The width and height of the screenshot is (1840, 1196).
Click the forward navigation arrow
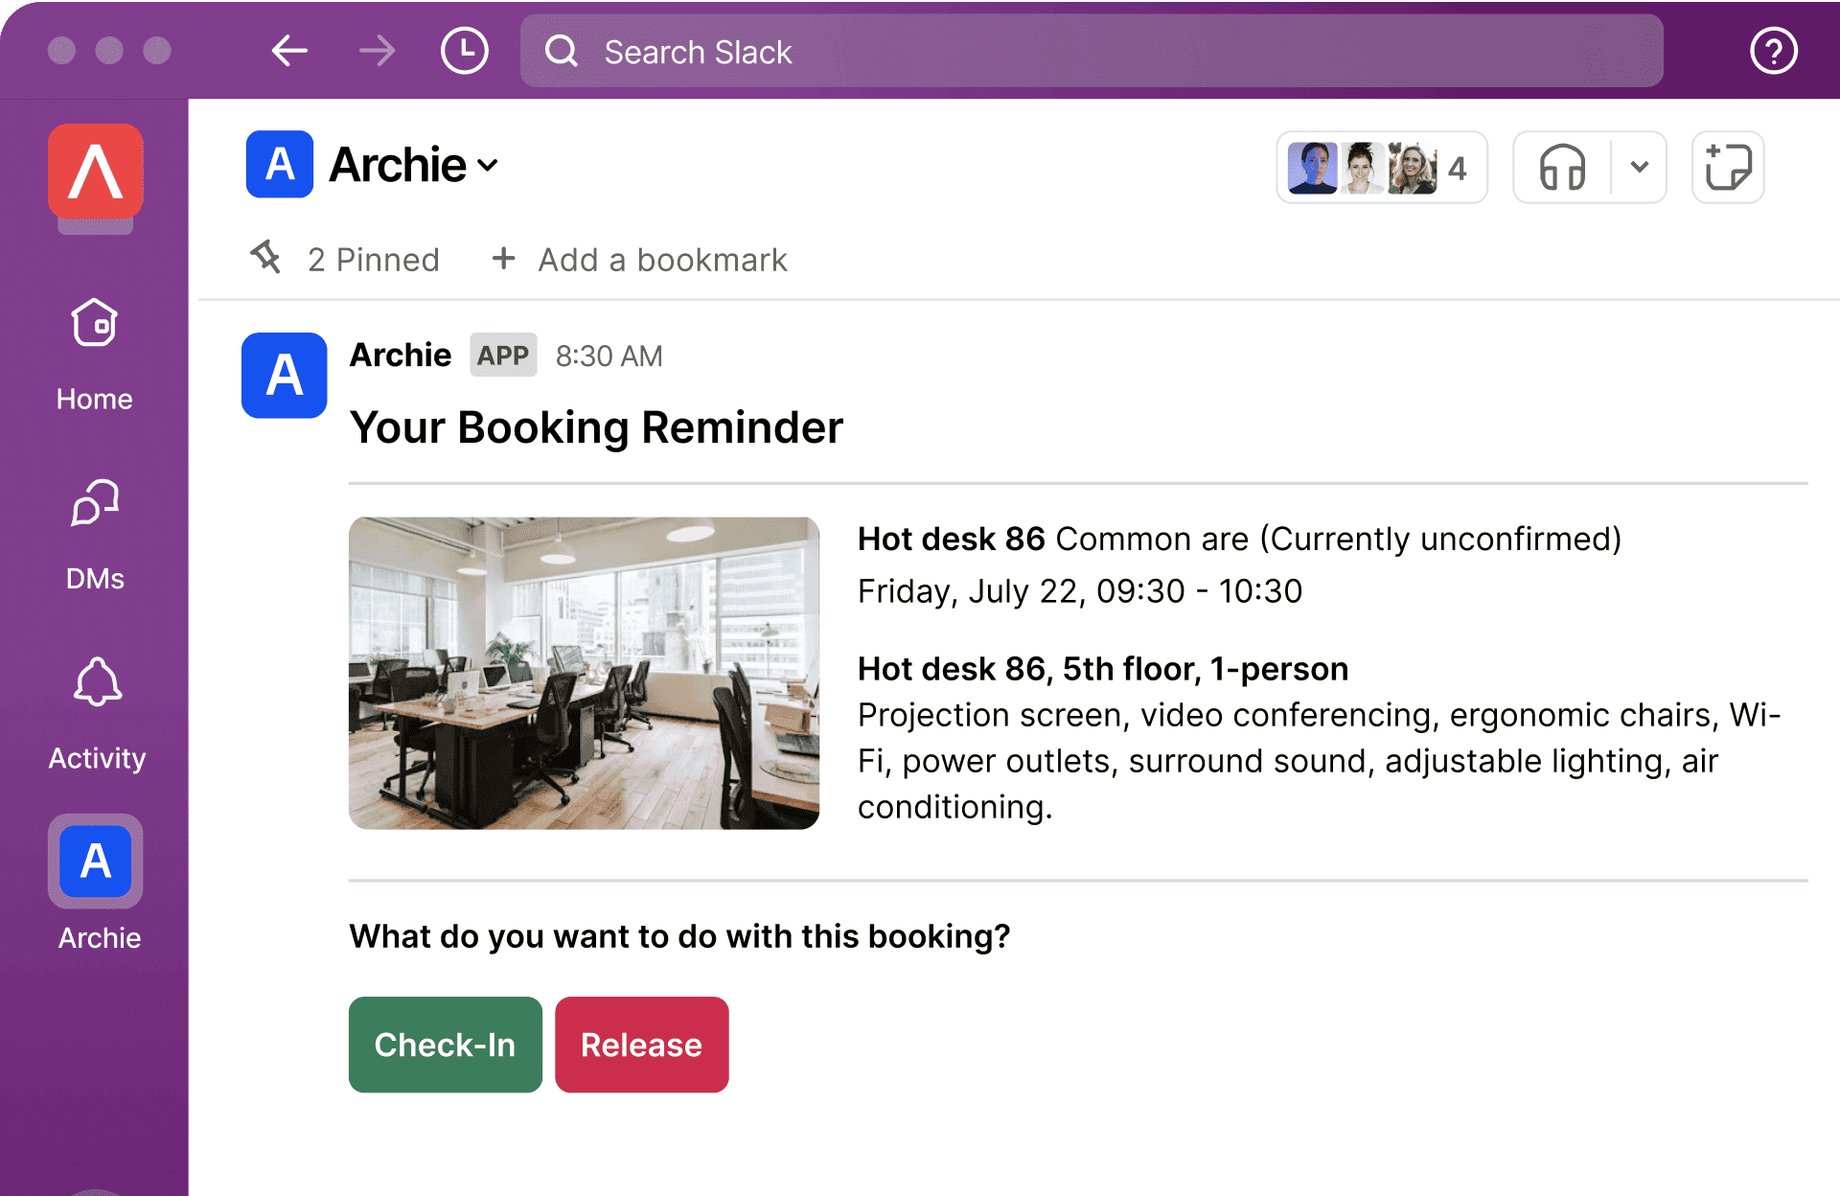tap(377, 51)
